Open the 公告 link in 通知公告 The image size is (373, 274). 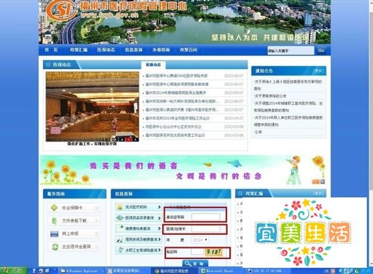tap(258, 132)
